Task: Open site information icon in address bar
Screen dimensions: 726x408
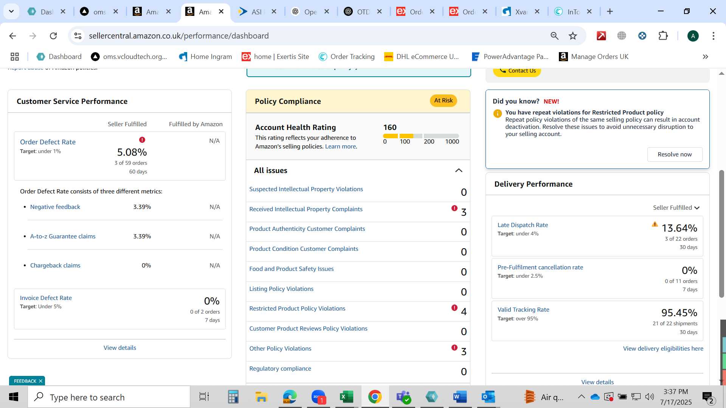Action: click(78, 36)
